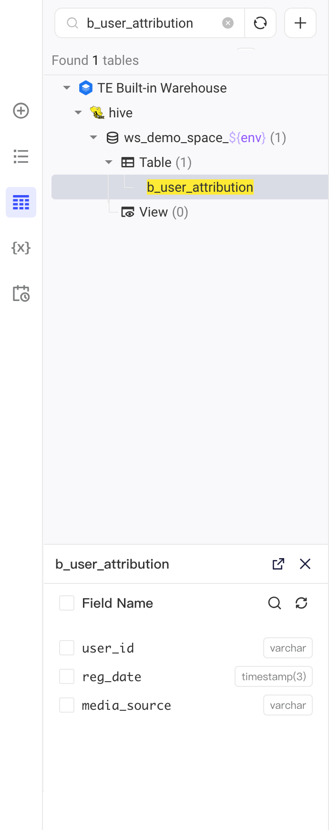Image resolution: width=329 pixels, height=830 pixels.
Task: Click the plus button next to search
Action: point(300,23)
